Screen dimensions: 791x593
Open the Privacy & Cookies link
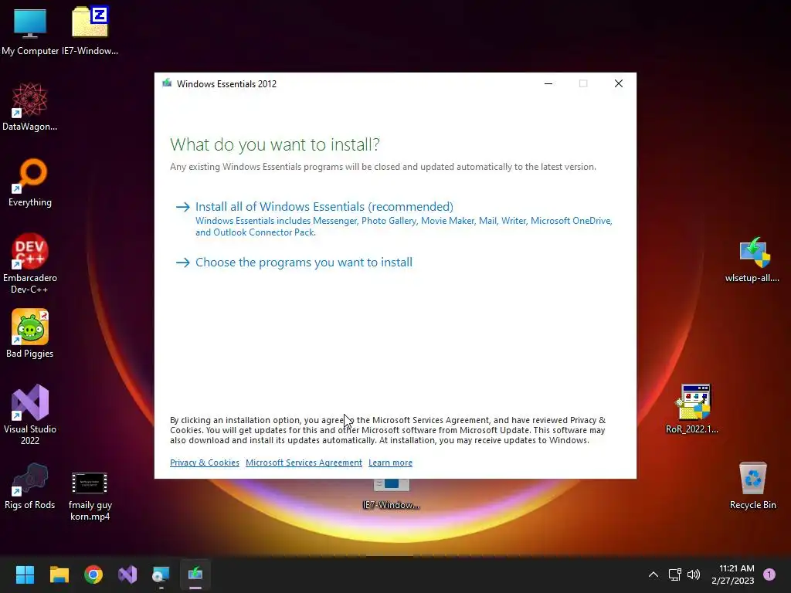(204, 463)
